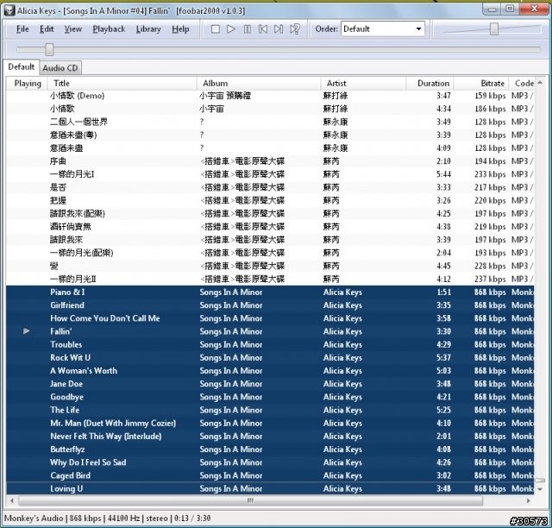Sort by the Title column header

point(122,84)
